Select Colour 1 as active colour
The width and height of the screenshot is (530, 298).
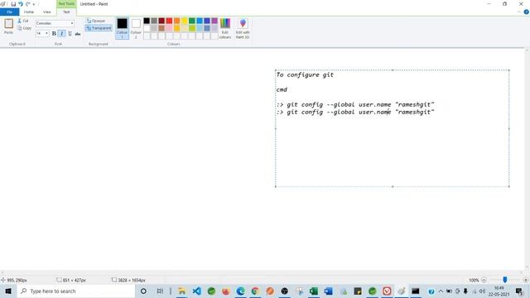point(122,28)
